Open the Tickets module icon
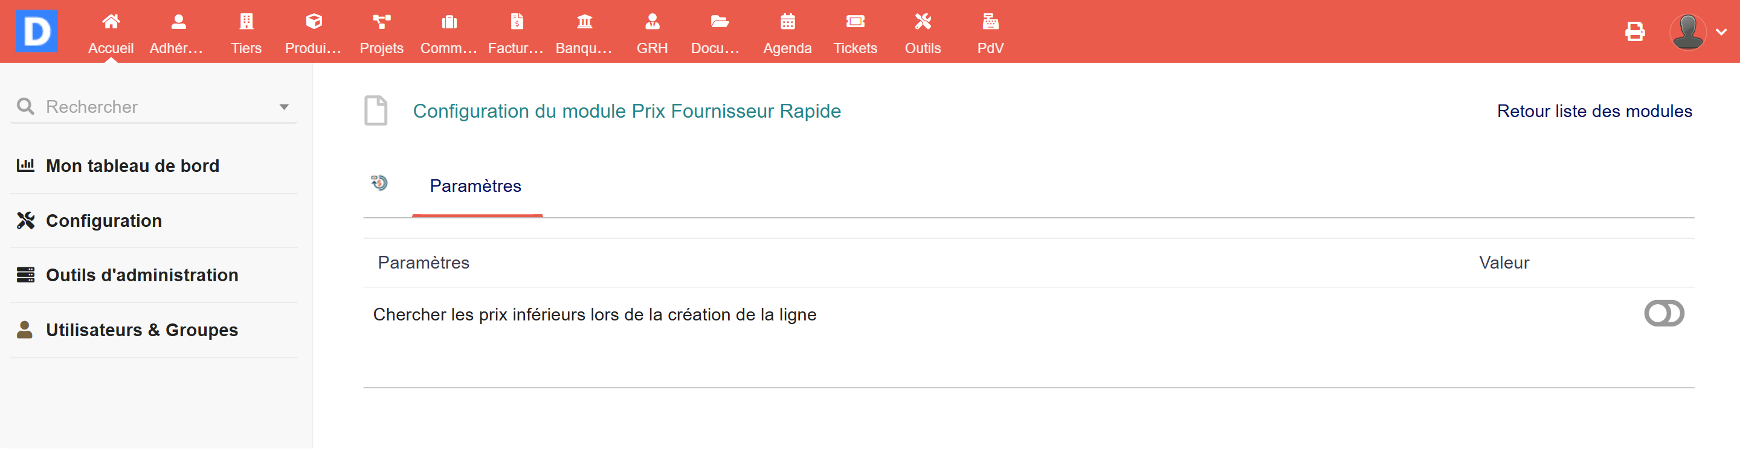This screenshot has height=449, width=1740. click(854, 22)
